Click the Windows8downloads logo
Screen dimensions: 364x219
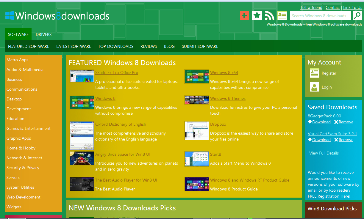click(x=57, y=16)
